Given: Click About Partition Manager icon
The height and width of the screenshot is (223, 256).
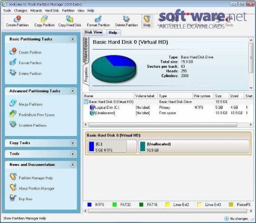Looking at the screenshot, I should [13, 187].
